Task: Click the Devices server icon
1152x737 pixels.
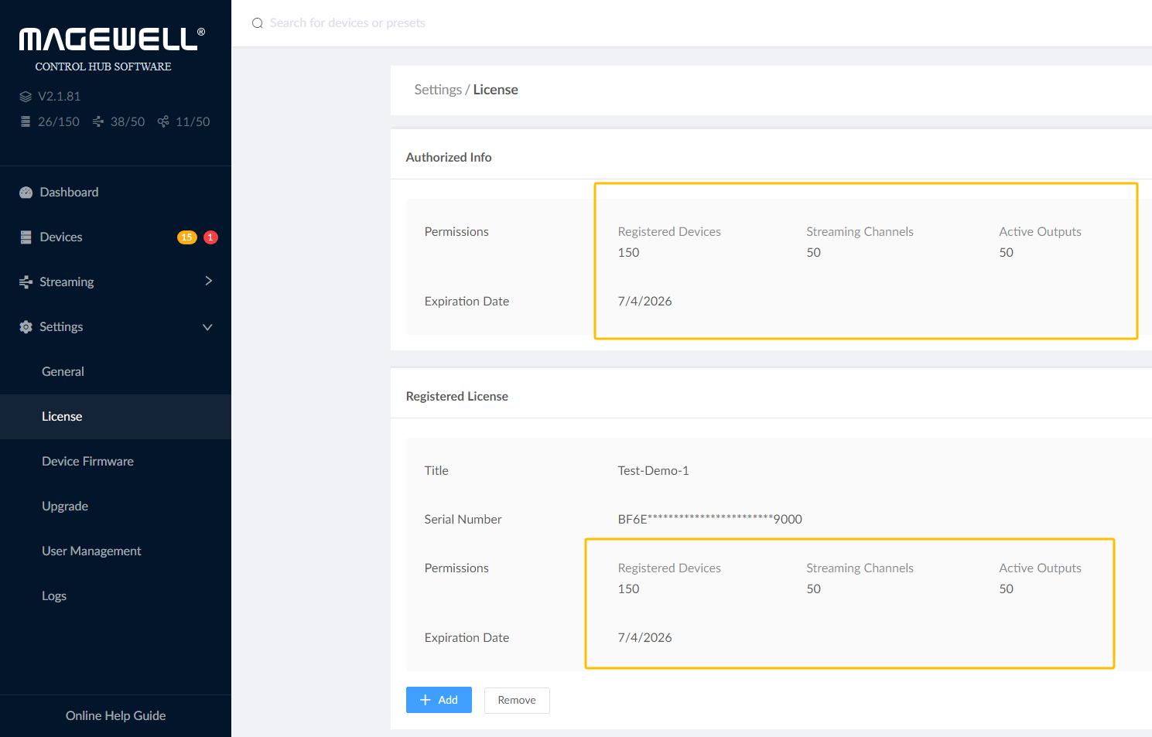Action: (26, 237)
